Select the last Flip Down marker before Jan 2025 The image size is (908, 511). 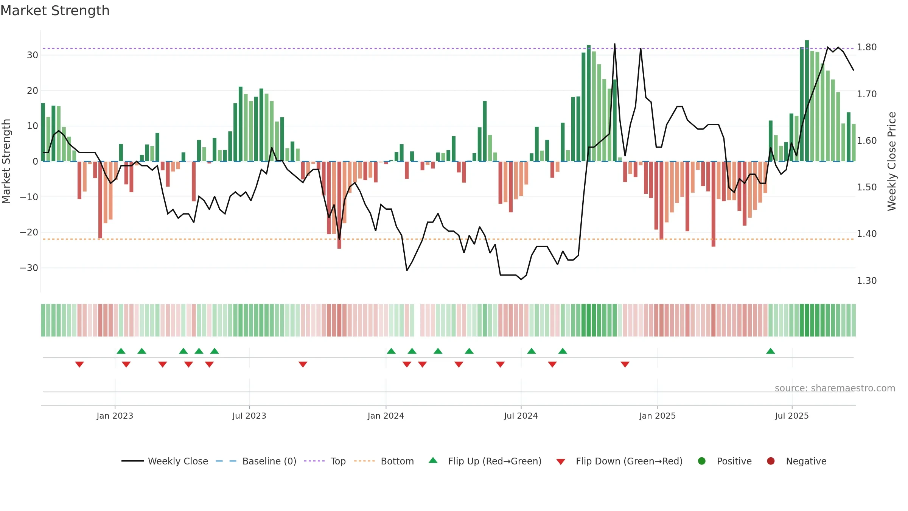coord(625,365)
